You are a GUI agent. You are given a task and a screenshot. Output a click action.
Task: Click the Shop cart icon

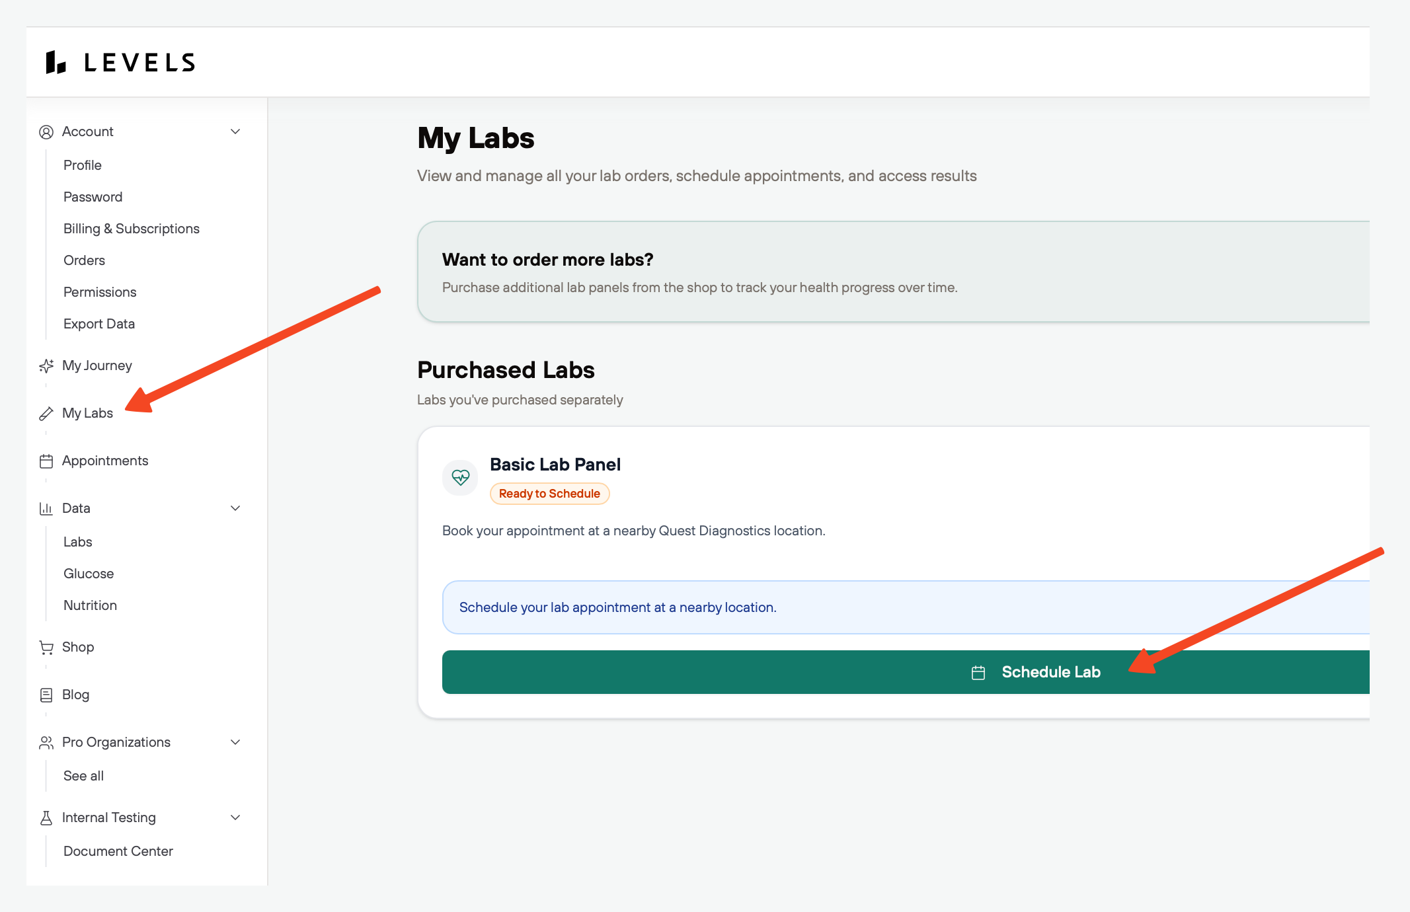(x=46, y=648)
